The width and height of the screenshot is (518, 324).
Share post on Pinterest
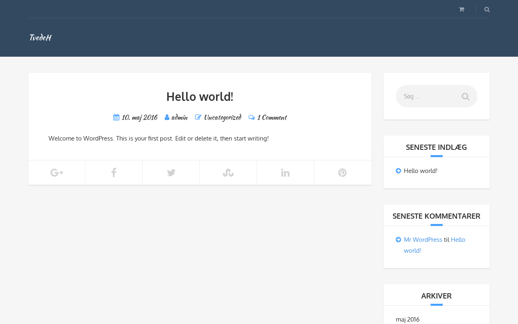[342, 173]
